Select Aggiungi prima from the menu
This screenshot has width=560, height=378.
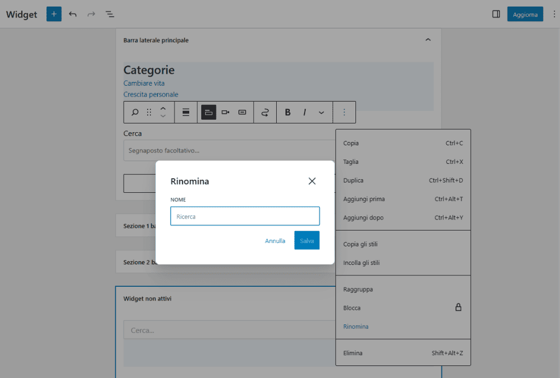pos(403,199)
